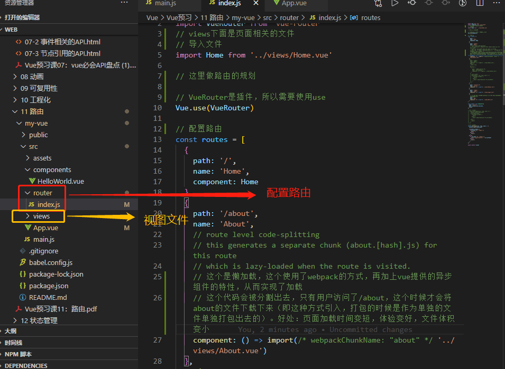Open the circular git branch icon in toolbar
Screen dimensions: 505x369
point(463,3)
